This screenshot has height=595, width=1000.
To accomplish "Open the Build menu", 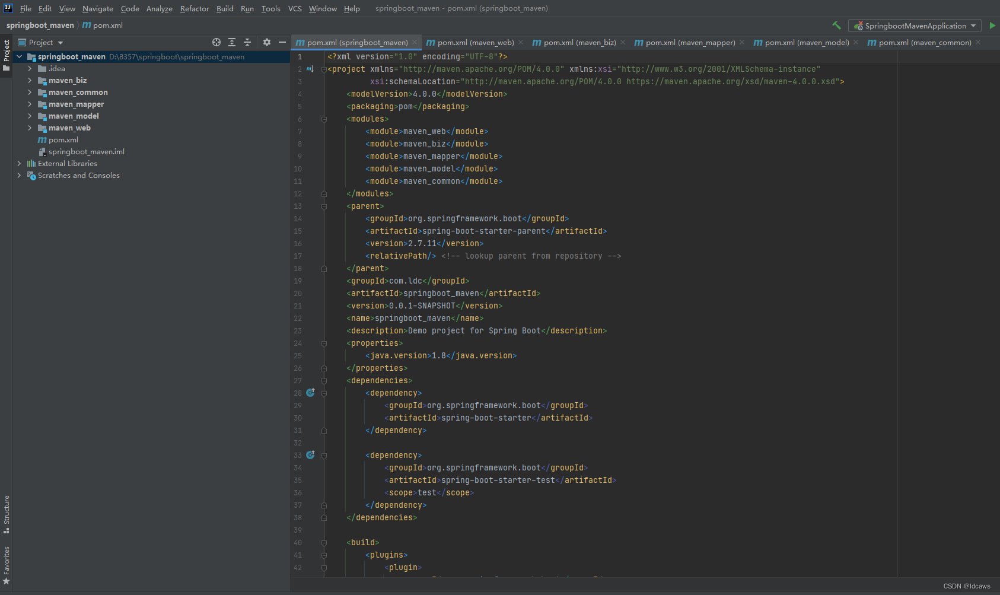I will tap(225, 8).
